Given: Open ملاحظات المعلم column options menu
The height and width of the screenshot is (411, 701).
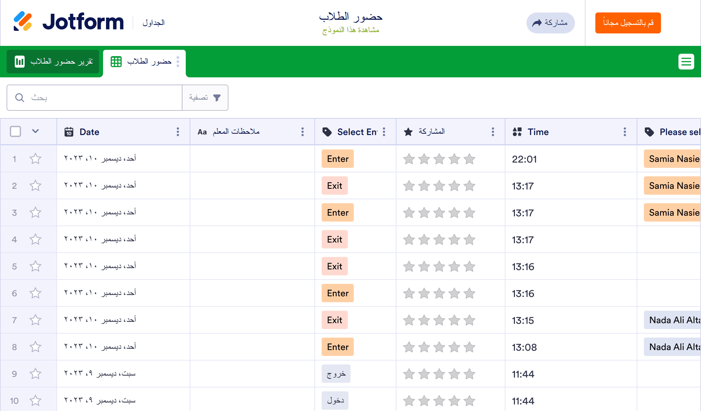Looking at the screenshot, I should point(302,132).
